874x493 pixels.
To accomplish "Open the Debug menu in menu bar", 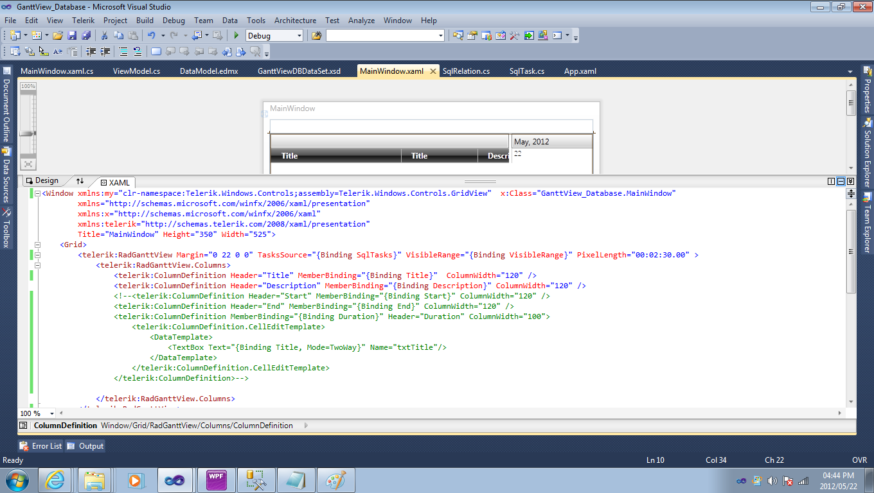I will click(174, 21).
